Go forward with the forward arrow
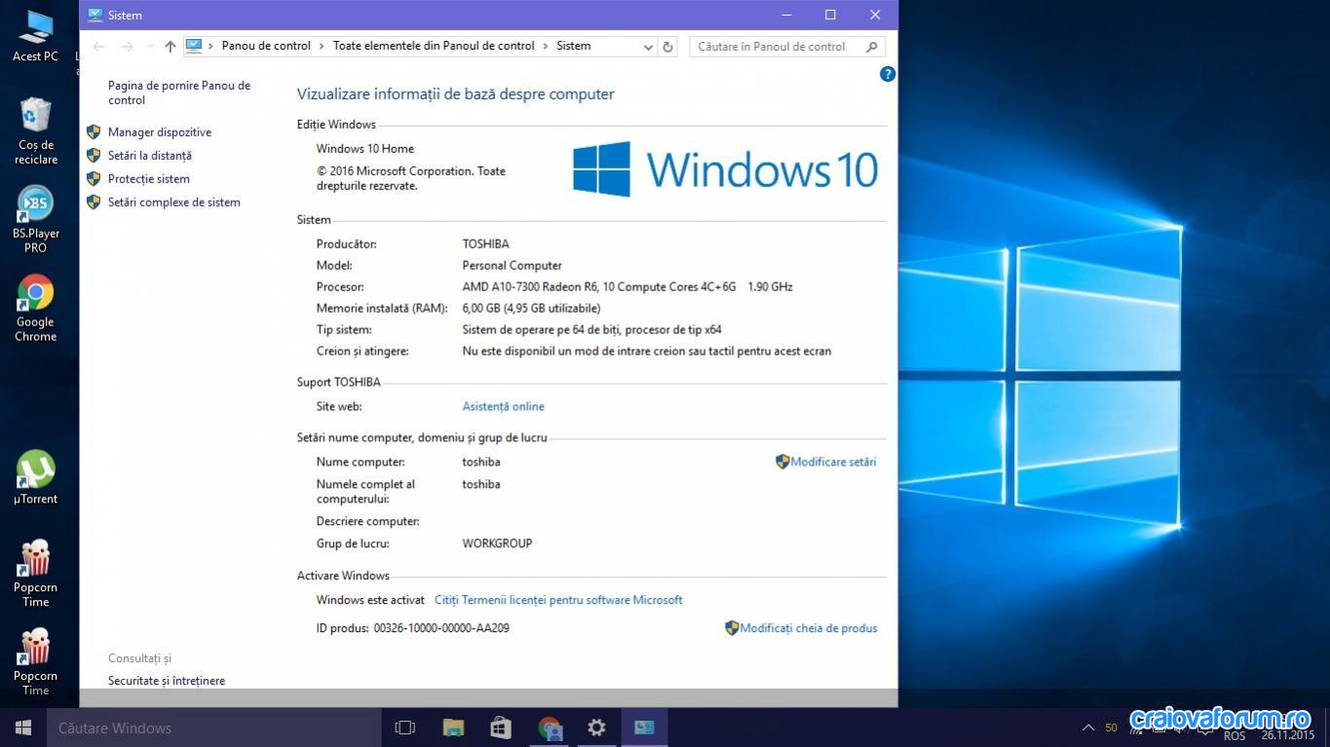1330x747 pixels. click(127, 46)
